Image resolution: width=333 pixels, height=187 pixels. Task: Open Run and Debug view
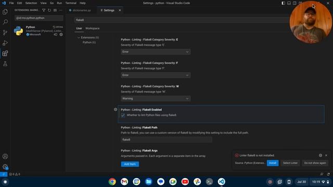[5, 43]
